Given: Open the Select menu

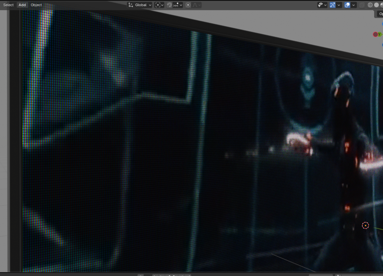Looking at the screenshot, I should coord(8,5).
